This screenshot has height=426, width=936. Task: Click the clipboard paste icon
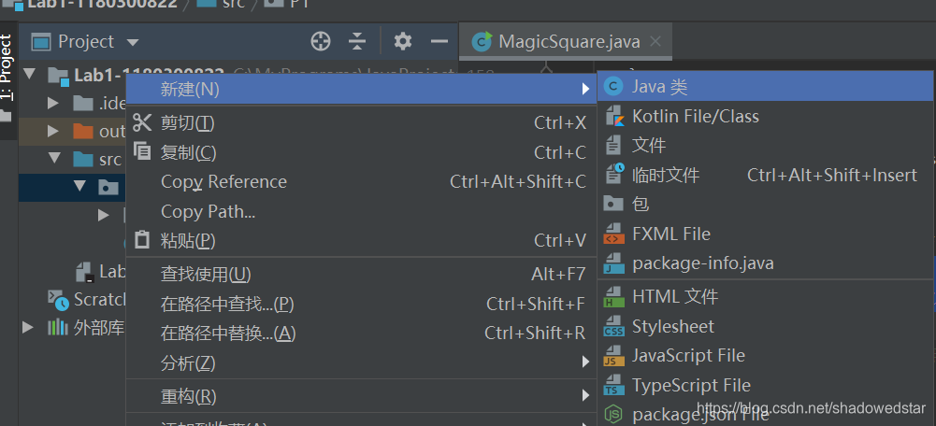(142, 240)
